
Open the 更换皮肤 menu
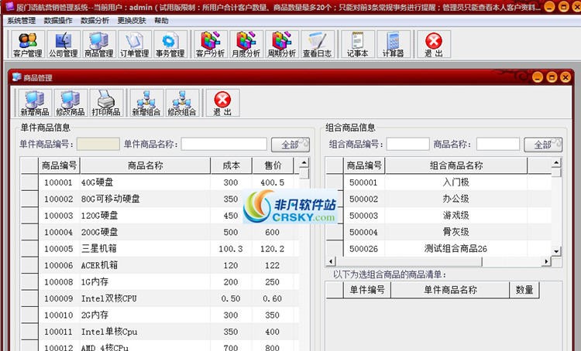pos(132,21)
